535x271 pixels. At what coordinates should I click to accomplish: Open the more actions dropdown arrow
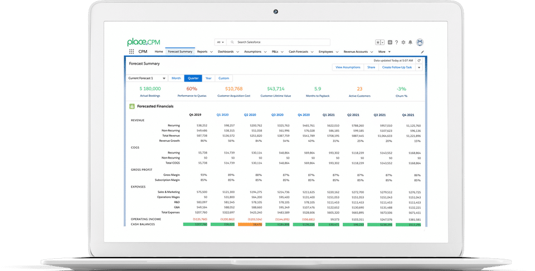[419, 67]
